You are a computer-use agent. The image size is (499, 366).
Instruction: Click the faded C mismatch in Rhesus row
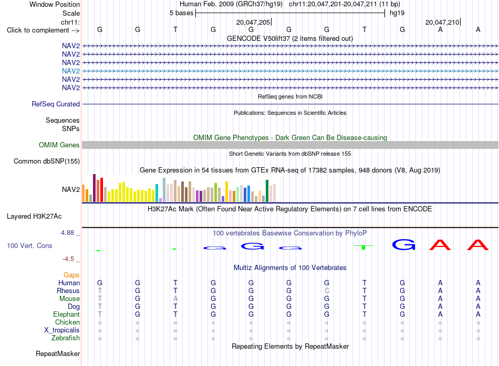(x=327, y=290)
